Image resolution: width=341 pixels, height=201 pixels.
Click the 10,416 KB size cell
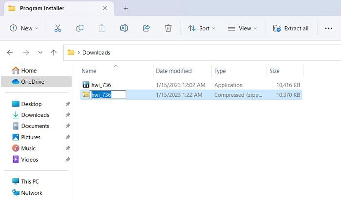pyautogui.click(x=288, y=85)
